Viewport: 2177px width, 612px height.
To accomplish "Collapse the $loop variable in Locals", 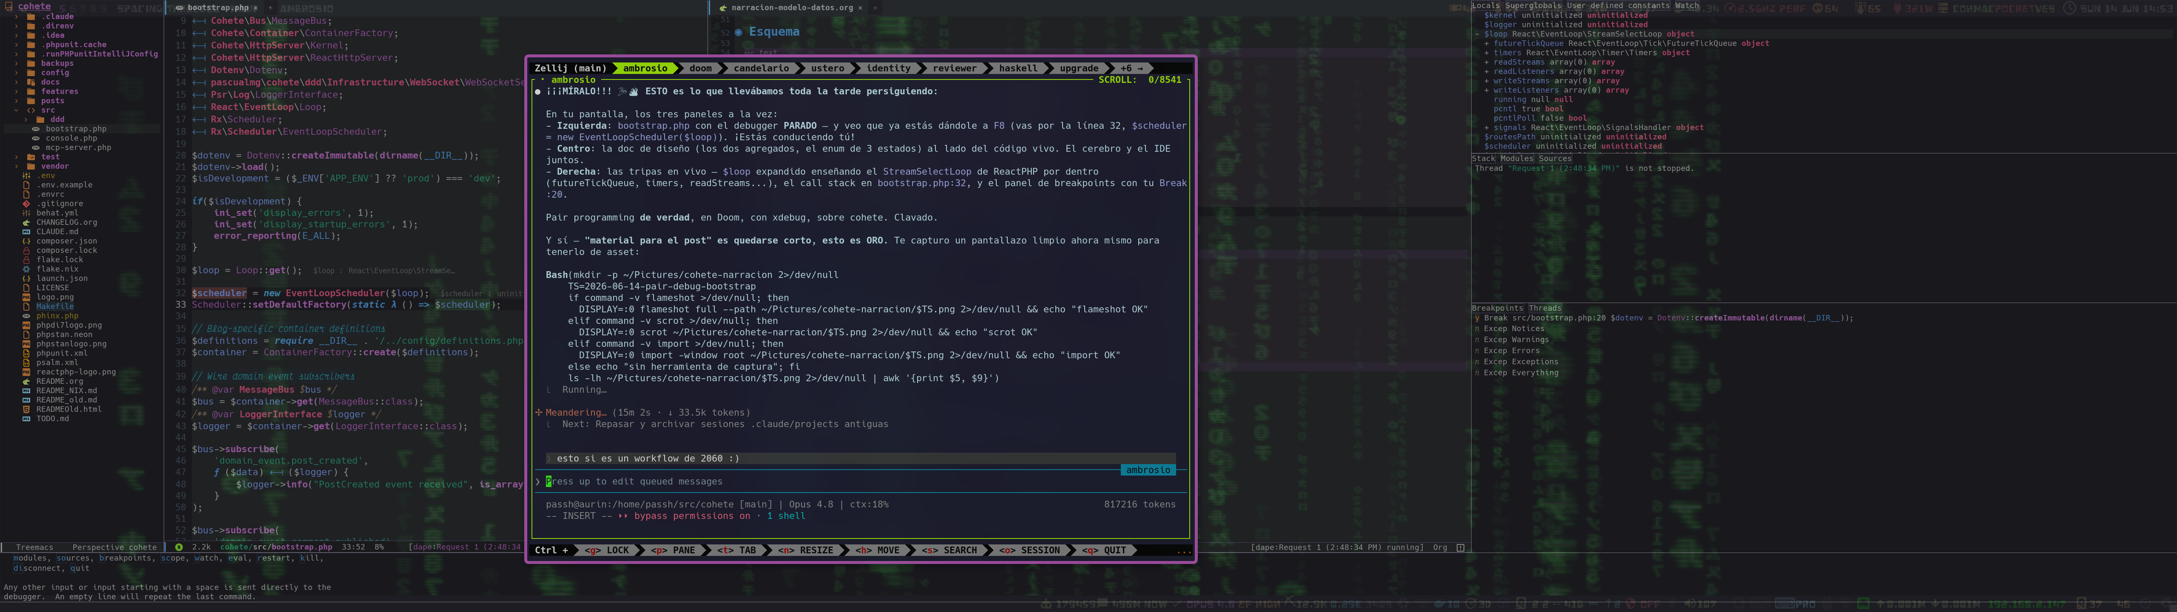I will tap(1478, 35).
